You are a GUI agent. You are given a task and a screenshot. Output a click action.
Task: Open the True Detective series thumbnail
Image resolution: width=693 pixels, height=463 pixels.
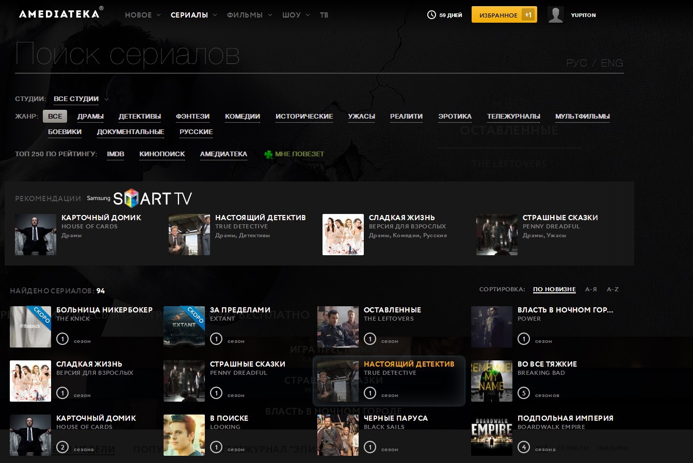[338, 381]
